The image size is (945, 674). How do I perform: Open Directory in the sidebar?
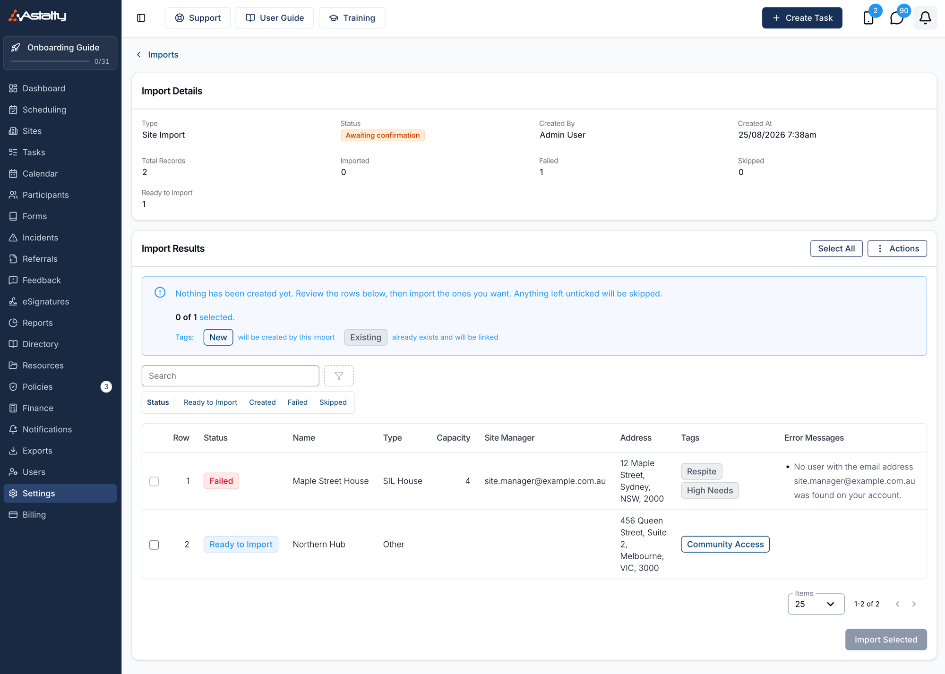[x=60, y=344]
